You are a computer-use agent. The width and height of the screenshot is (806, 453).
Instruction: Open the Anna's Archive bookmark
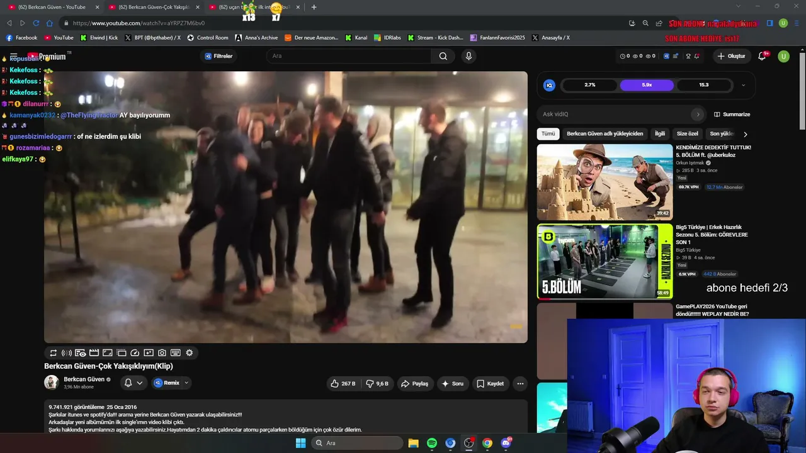tap(256, 38)
